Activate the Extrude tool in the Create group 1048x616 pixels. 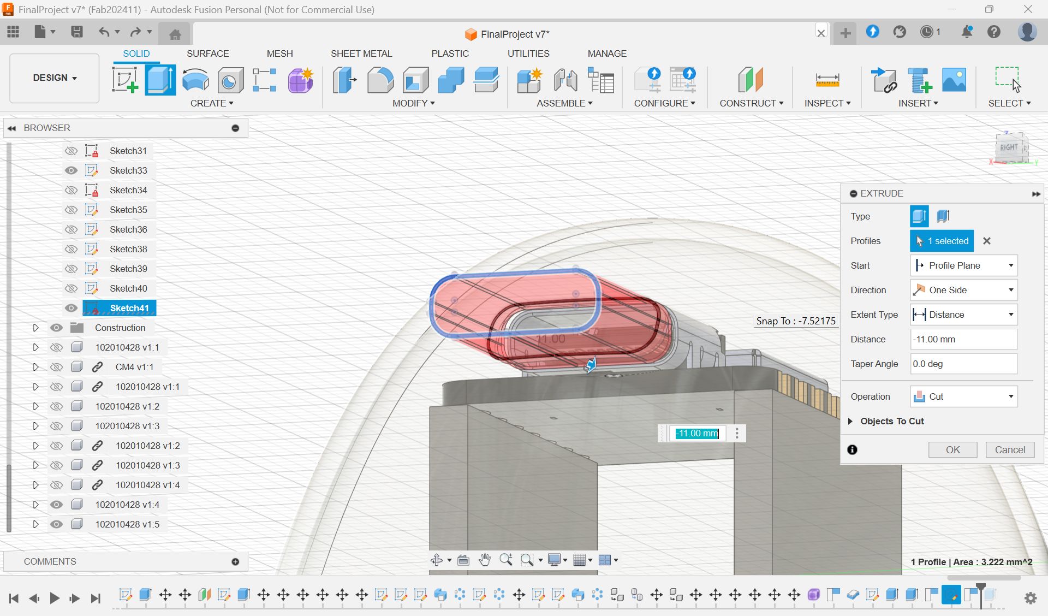pos(160,80)
